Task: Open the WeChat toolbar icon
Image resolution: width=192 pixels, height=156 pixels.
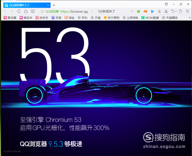Action: (x=138, y=11)
